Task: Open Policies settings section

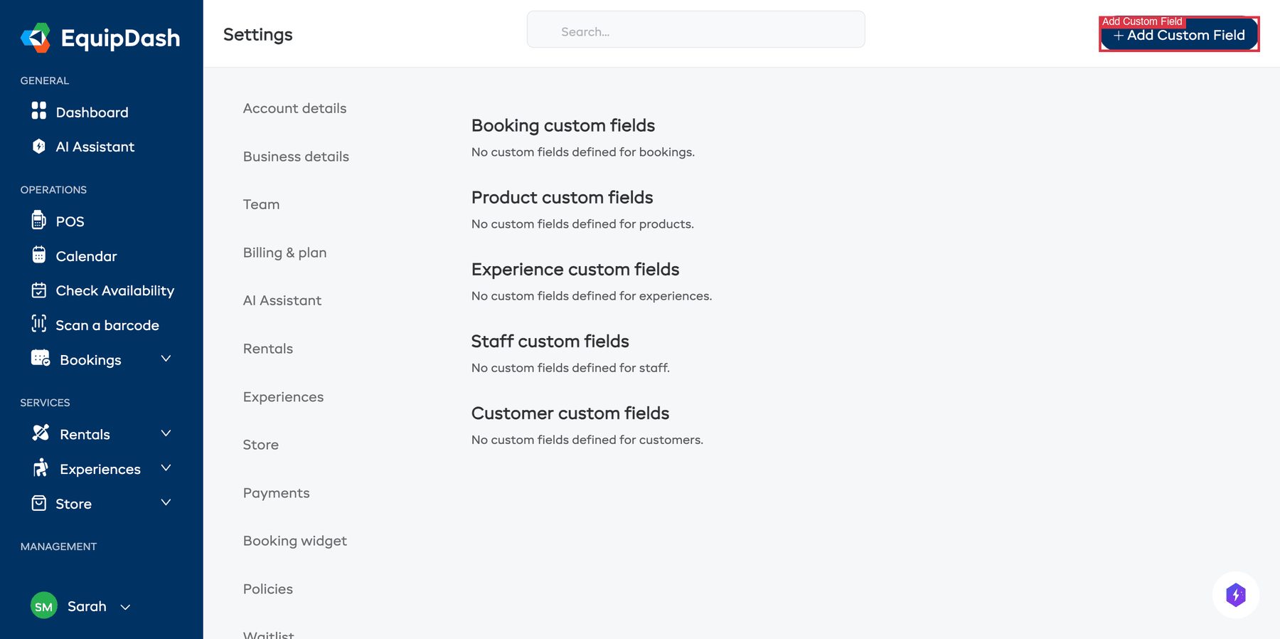Action: [x=268, y=589]
